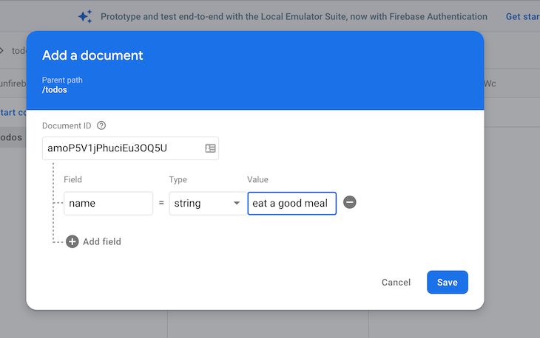Select the todos collection behind the dialog
The width and height of the screenshot is (540, 338).
tap(12, 137)
